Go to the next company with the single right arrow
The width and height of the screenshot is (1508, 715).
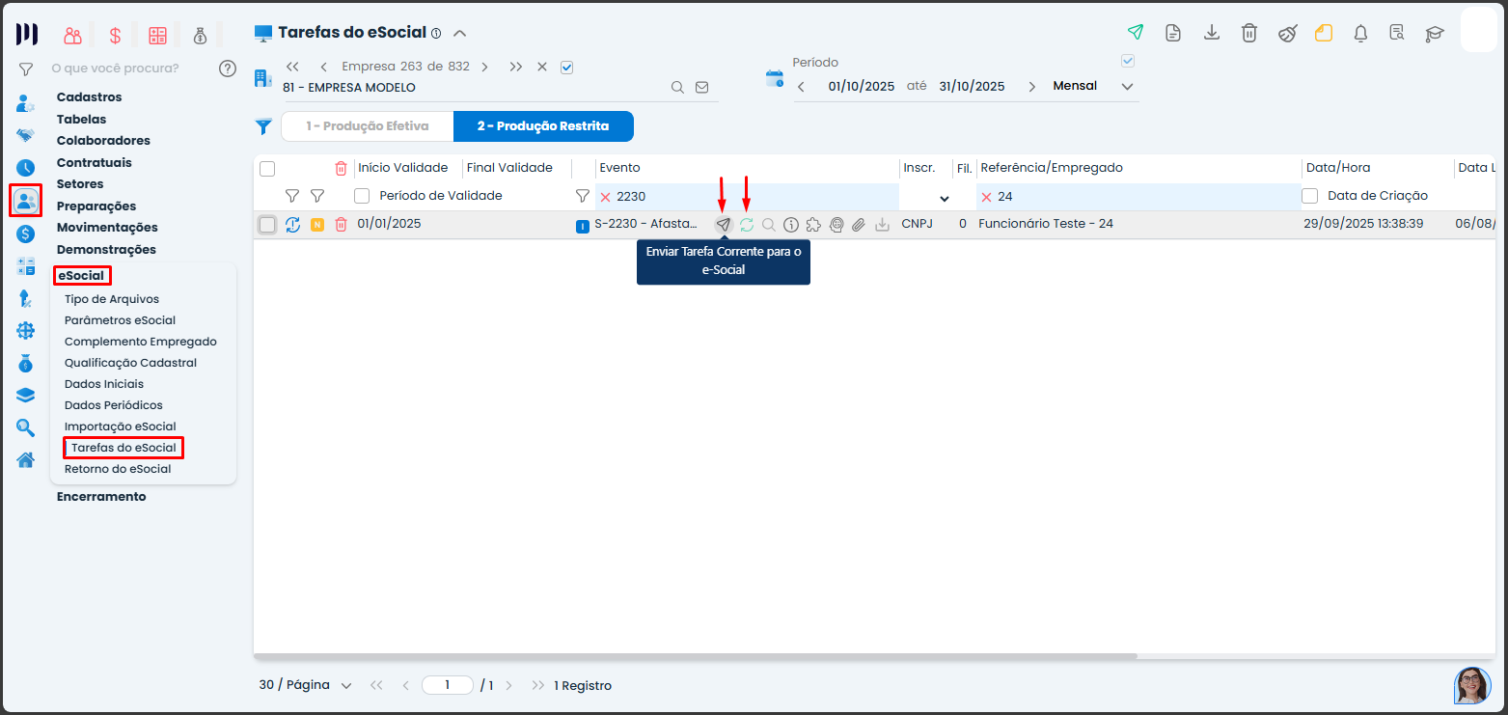click(484, 67)
